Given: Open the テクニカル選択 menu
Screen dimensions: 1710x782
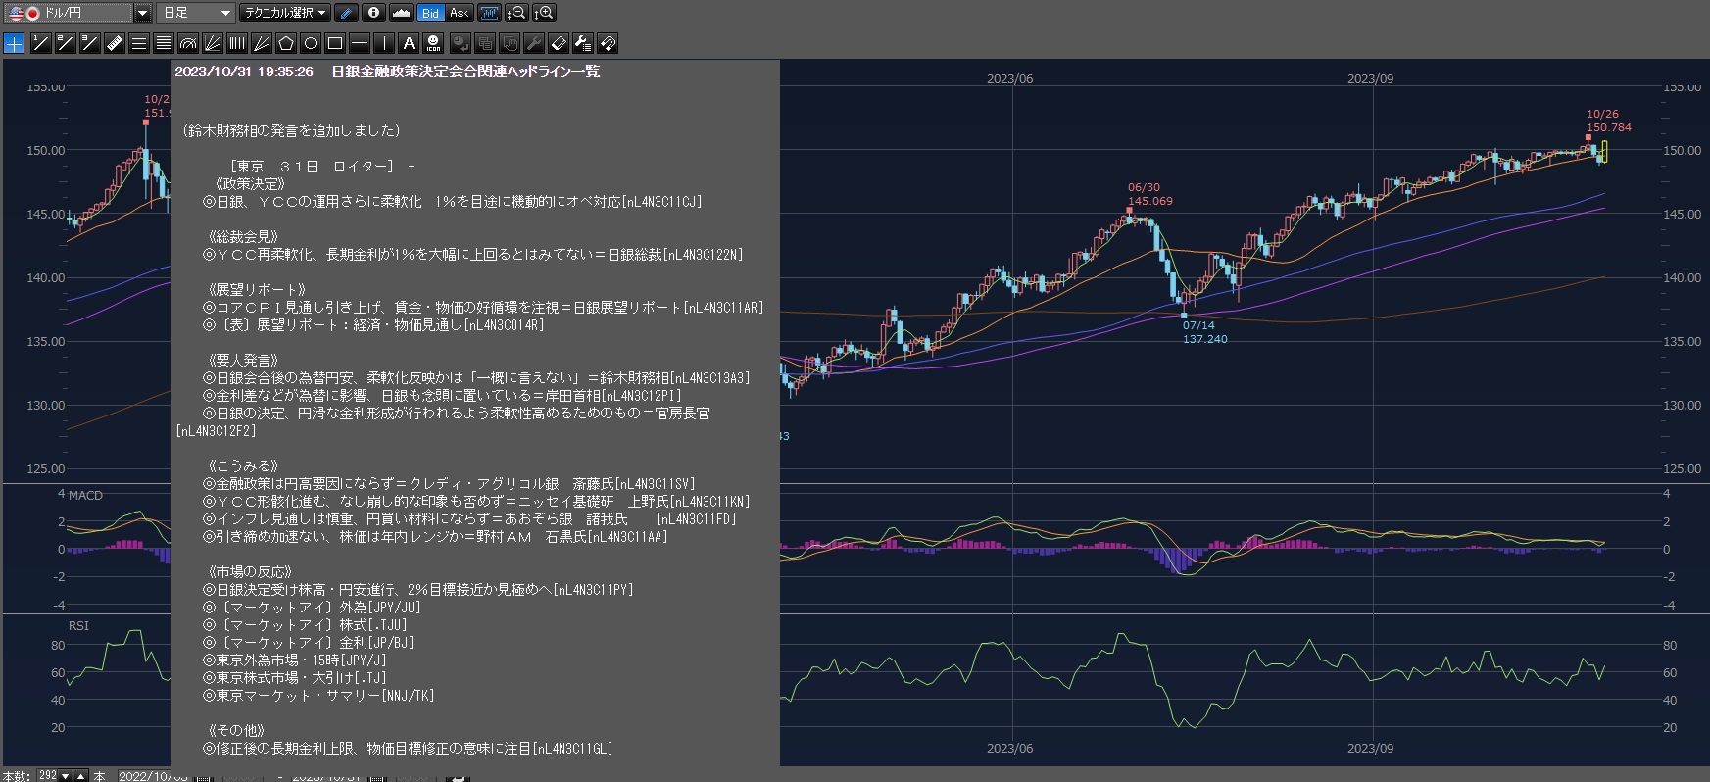Looking at the screenshot, I should (285, 13).
